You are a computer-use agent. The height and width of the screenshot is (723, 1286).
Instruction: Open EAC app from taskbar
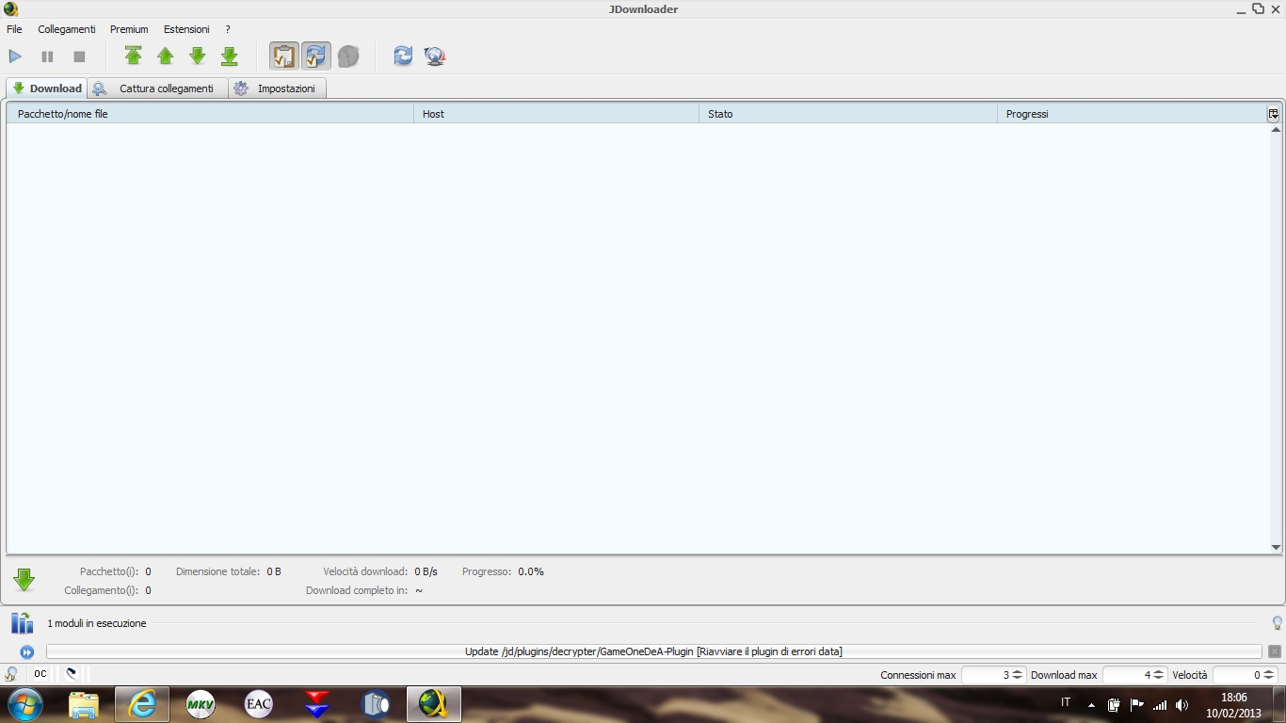coord(259,704)
